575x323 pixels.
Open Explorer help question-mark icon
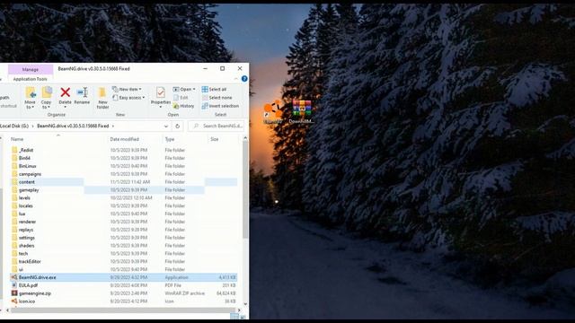coord(244,79)
